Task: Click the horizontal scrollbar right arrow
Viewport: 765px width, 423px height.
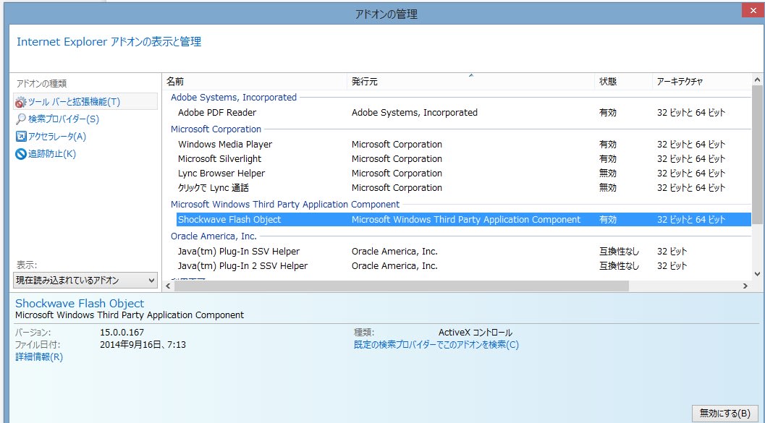Action: [745, 286]
